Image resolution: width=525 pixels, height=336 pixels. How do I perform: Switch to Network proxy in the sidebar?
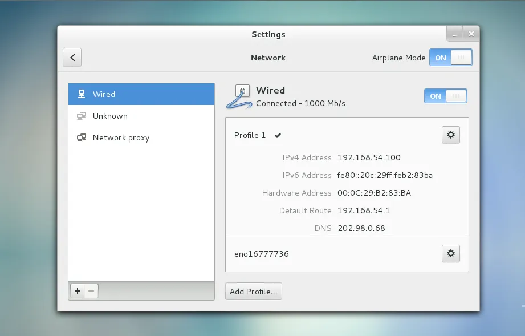coord(121,137)
